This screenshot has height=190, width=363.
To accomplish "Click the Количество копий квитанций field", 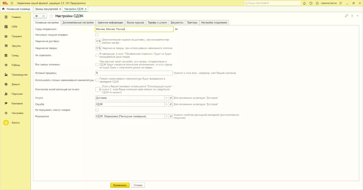I will 98,89.
